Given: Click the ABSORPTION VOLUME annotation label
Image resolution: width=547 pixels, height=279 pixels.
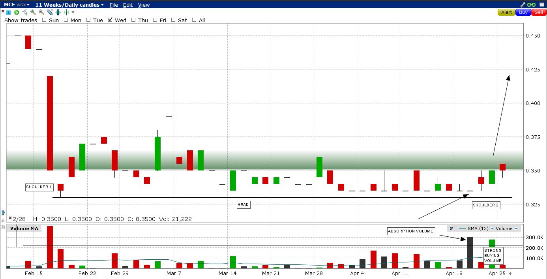Looking at the screenshot, I should [411, 231].
